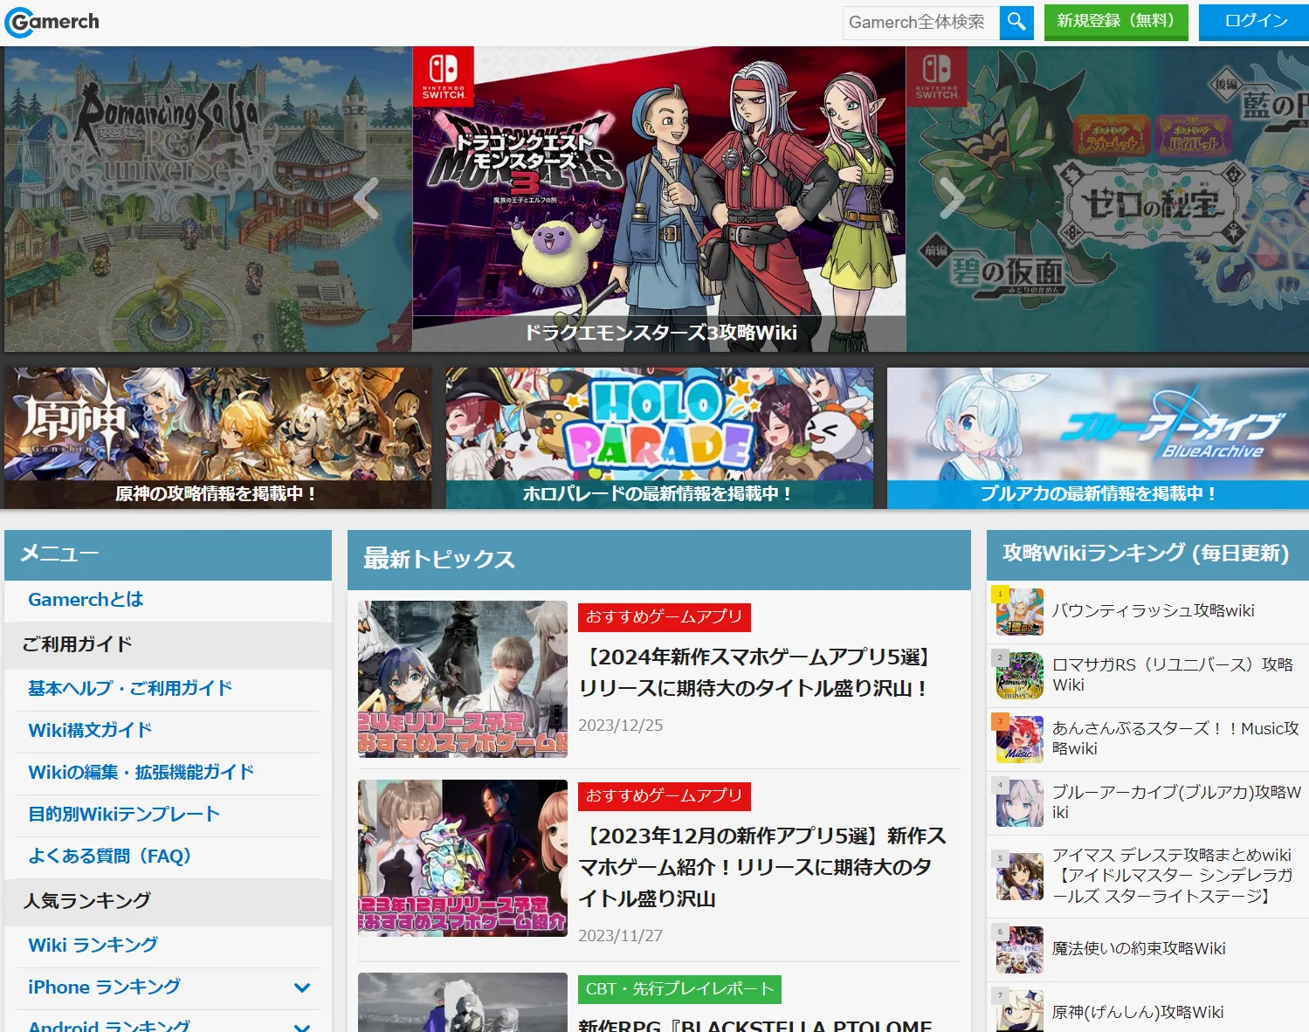1309x1032 pixels.
Task: Open Blue Archive wiki ranking icon
Action: point(1019,802)
